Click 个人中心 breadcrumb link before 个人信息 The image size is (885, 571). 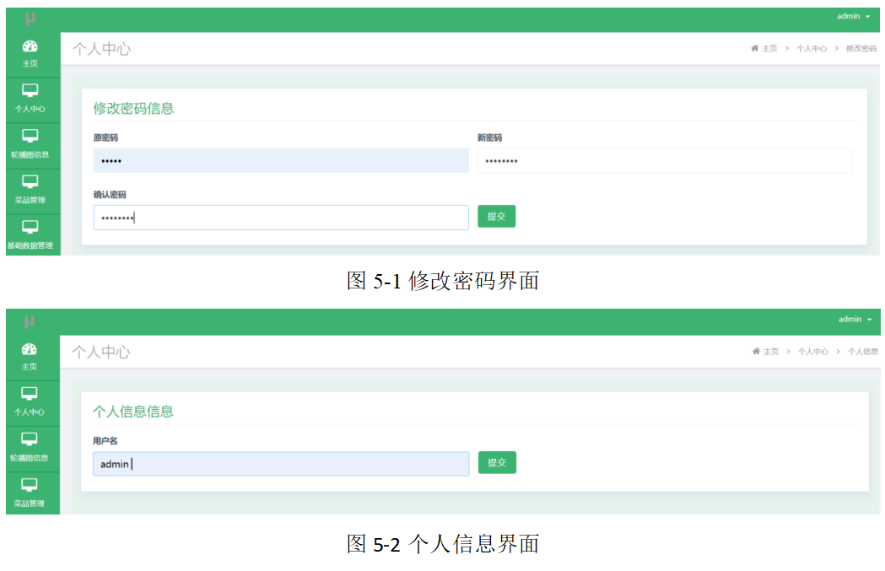tap(813, 352)
